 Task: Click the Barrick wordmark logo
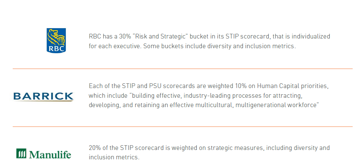(x=43, y=96)
